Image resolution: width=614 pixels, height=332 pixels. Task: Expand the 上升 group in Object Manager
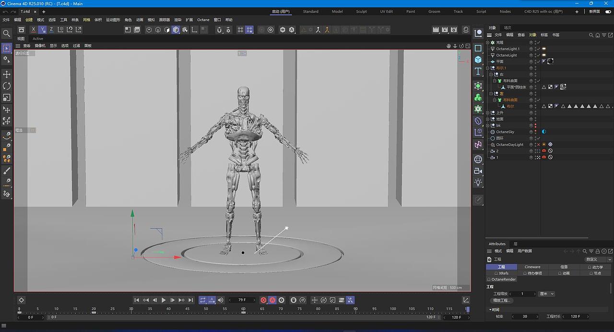click(488, 113)
